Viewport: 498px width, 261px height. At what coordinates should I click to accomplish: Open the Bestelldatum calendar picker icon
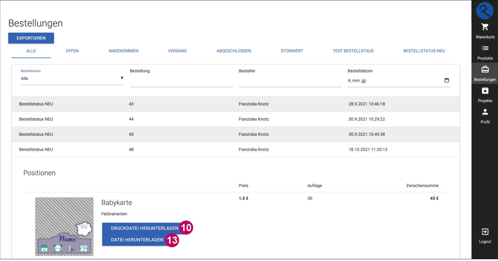(447, 80)
